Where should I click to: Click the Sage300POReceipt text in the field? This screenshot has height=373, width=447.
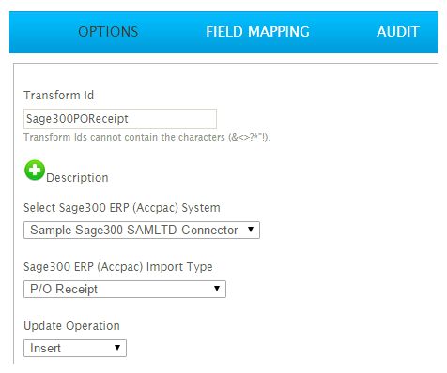click(x=77, y=119)
